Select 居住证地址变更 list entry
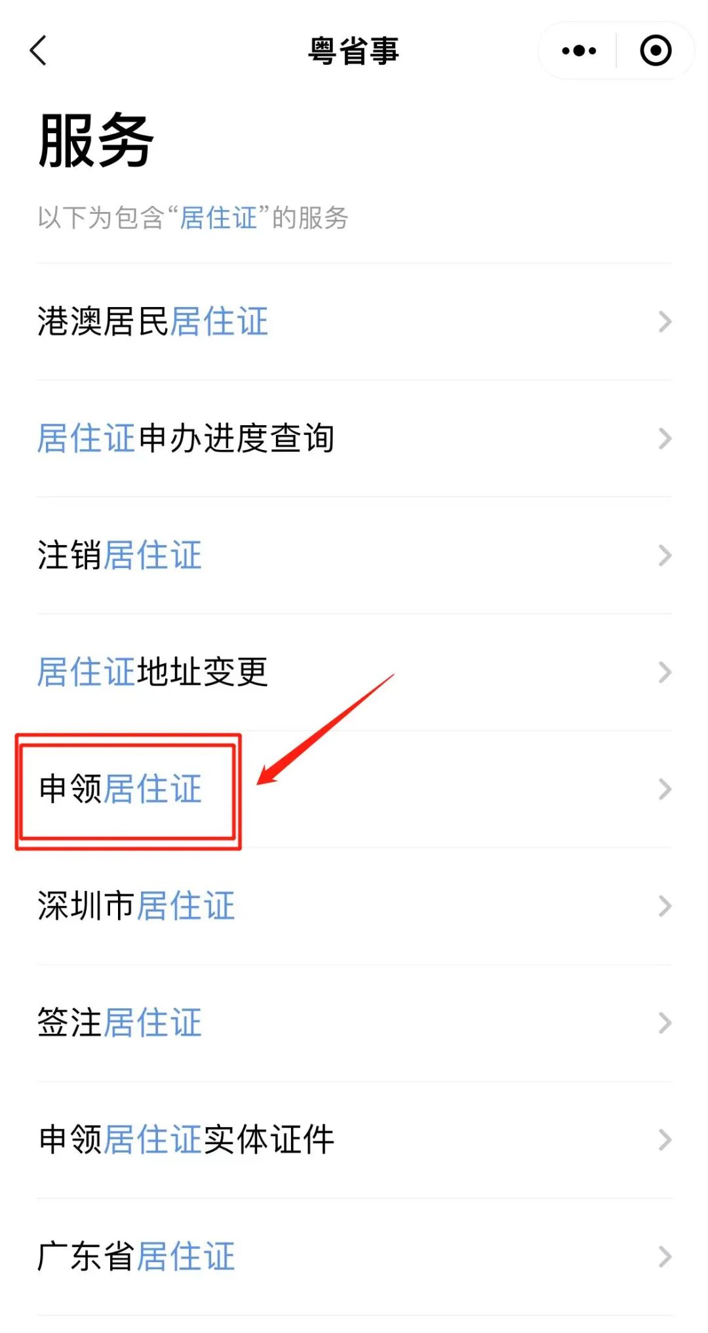Viewport: 708px width, 1333px height. [x=354, y=672]
